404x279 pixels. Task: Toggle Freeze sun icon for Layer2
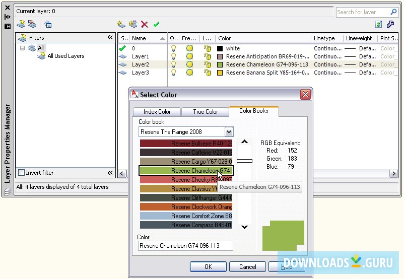[189, 64]
